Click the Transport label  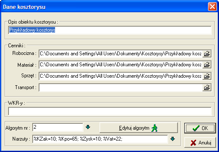[x=26, y=87]
